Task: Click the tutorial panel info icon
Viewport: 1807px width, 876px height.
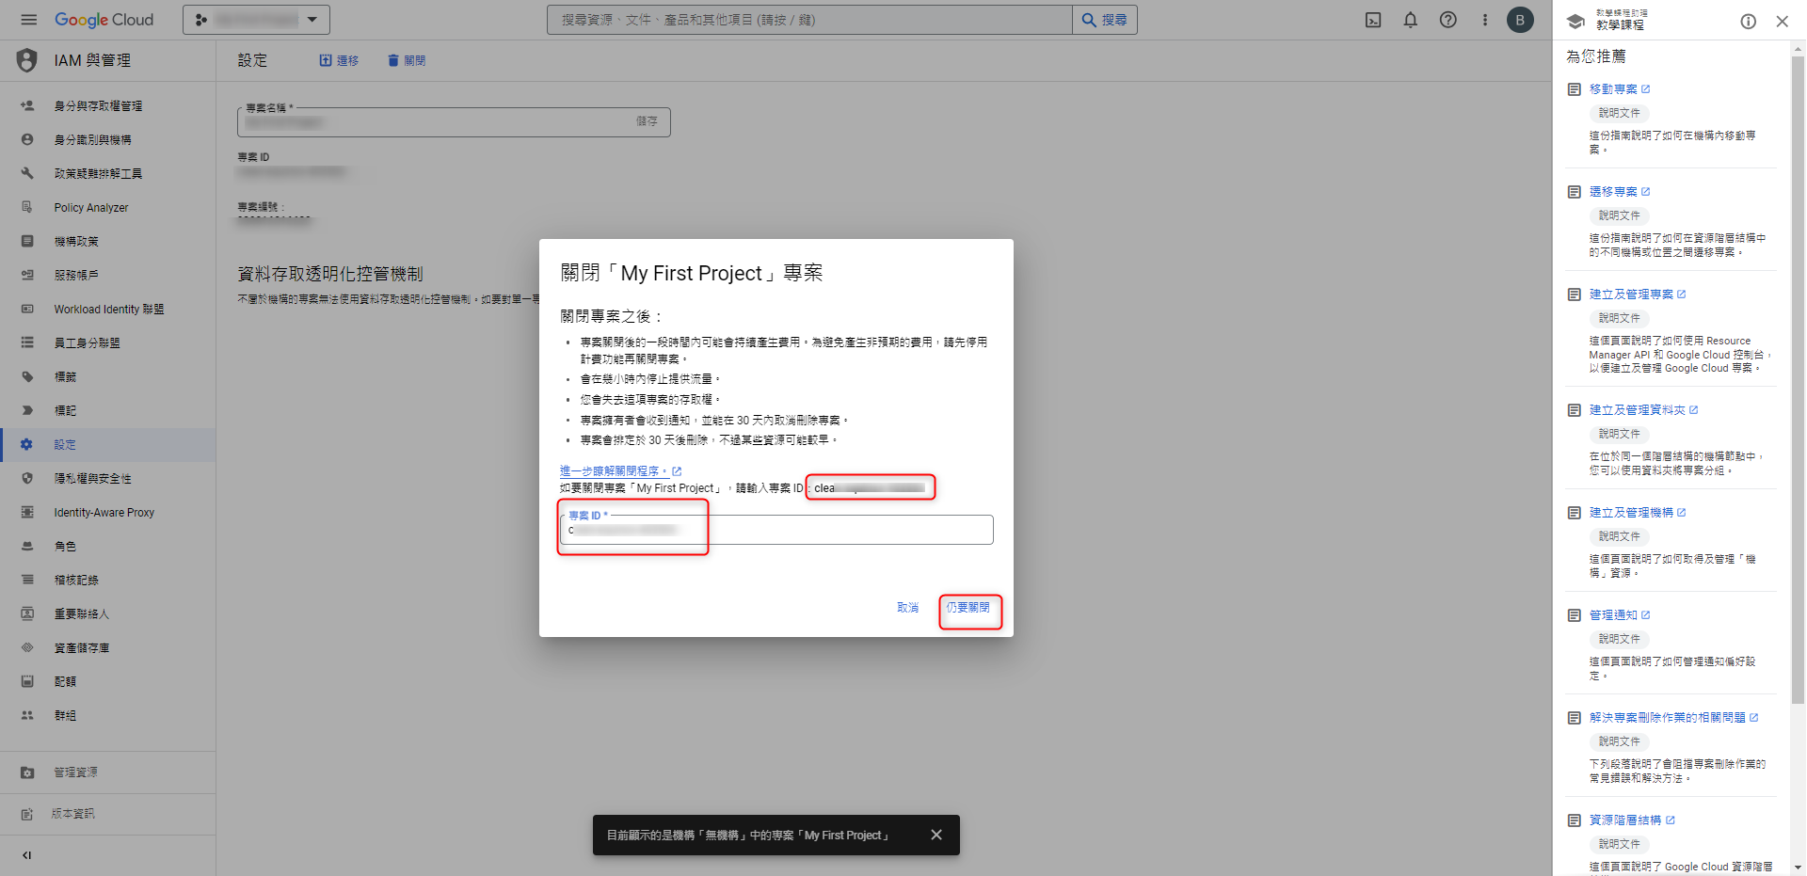Action: 1748,21
